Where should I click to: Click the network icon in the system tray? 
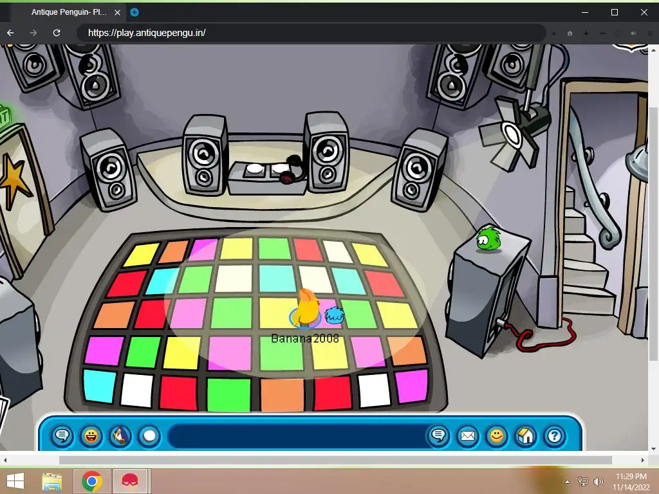coord(583,481)
